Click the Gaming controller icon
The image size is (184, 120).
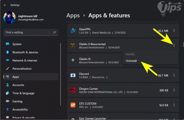(x=8, y=101)
